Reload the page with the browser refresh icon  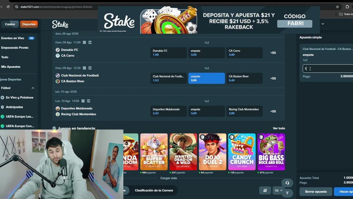pos(8,7)
